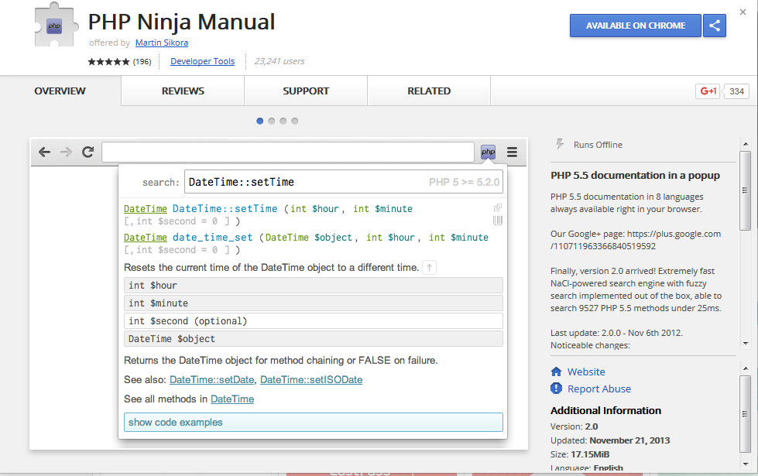Click the share icon button
Screen dimensions: 758x476
[x=715, y=26]
